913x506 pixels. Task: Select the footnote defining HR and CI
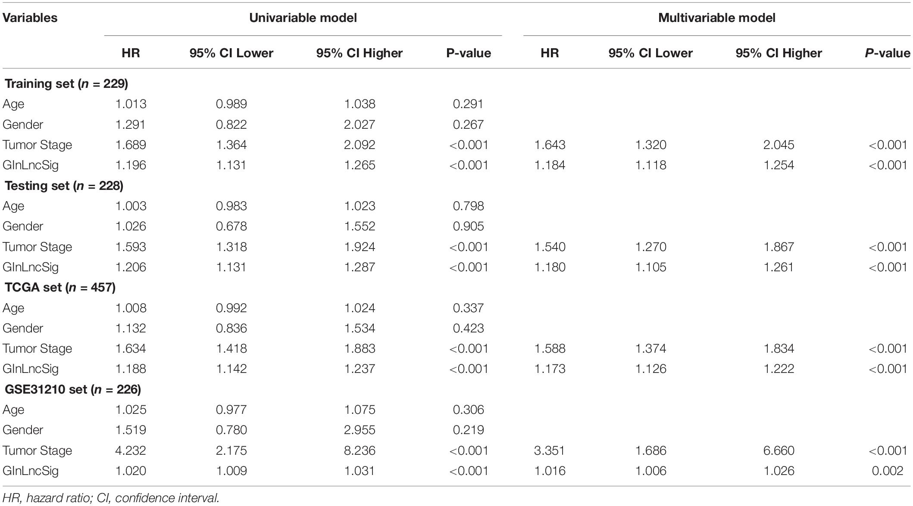coord(111,498)
